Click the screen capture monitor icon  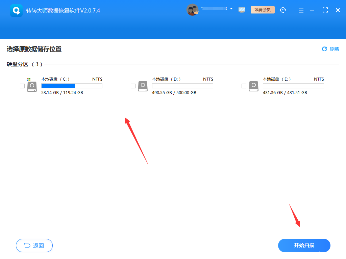[x=242, y=10]
